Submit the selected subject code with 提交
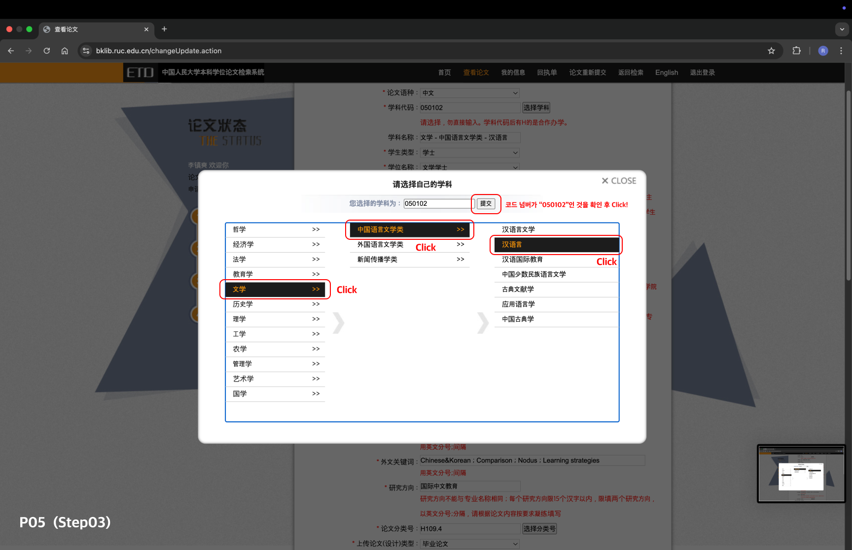 pyautogui.click(x=486, y=203)
